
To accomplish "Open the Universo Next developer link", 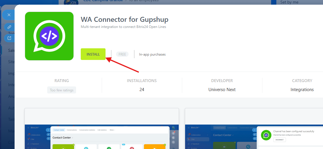I will [222, 90].
